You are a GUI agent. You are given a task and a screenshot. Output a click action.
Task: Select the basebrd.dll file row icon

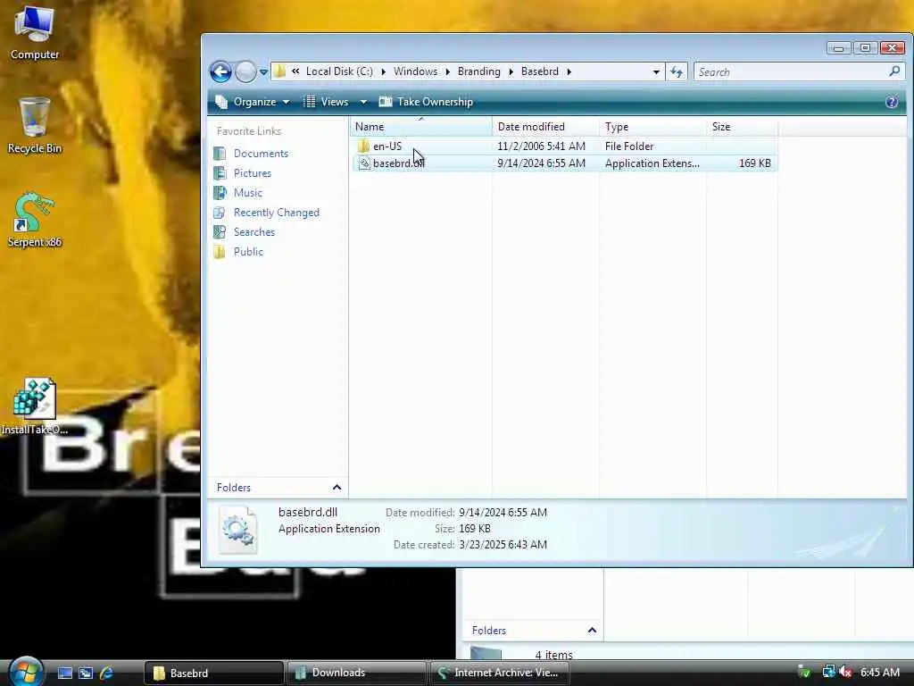point(364,163)
